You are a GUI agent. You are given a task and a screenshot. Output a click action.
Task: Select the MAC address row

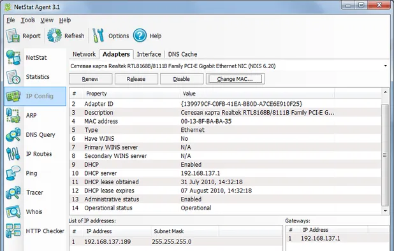pos(225,121)
